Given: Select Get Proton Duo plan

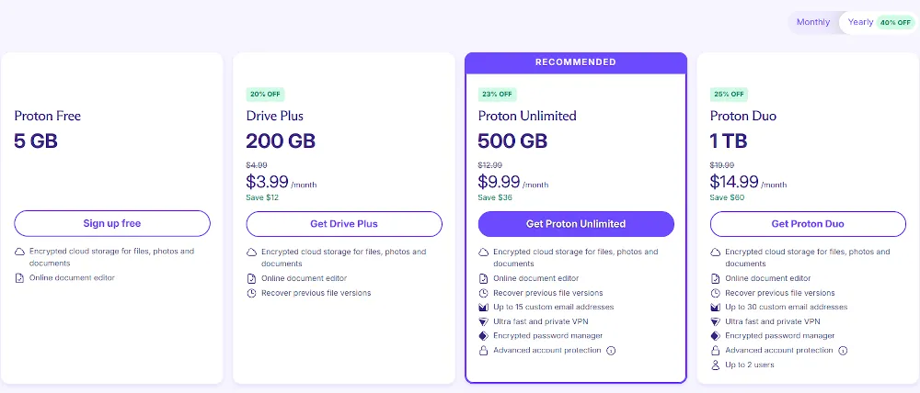Looking at the screenshot, I should (808, 224).
